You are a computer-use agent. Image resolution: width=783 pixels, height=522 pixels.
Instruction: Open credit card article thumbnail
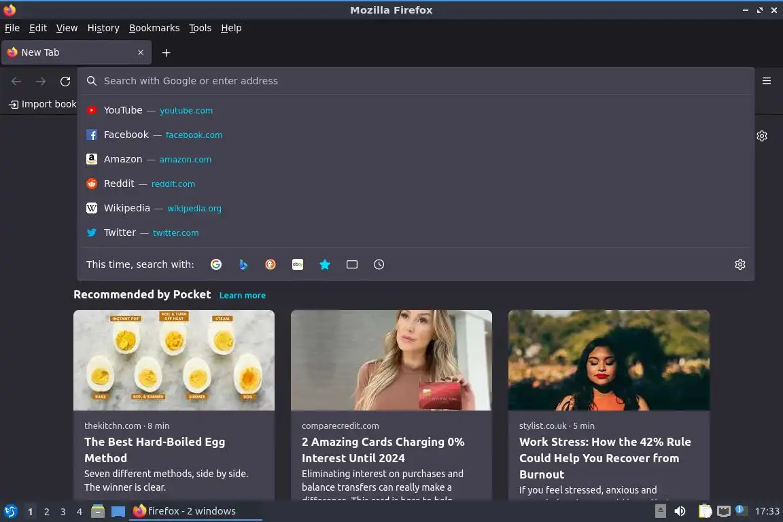tap(391, 360)
